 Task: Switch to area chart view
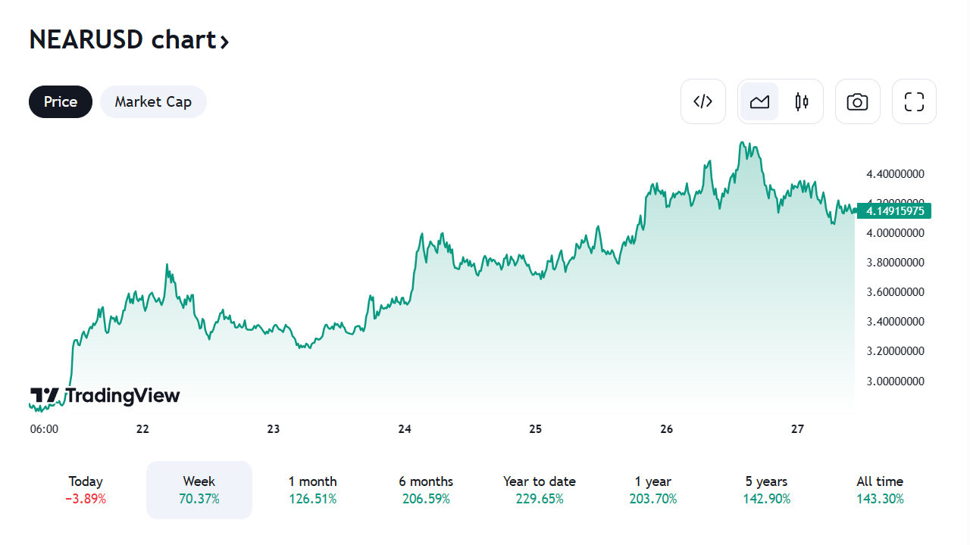point(759,101)
